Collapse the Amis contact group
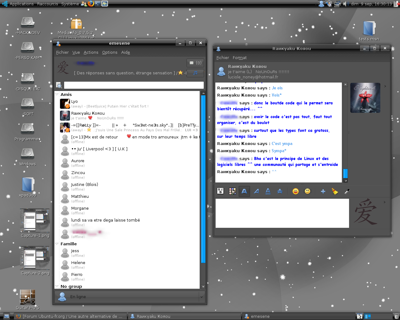Viewport: 400px width, 320px height. 57,94
